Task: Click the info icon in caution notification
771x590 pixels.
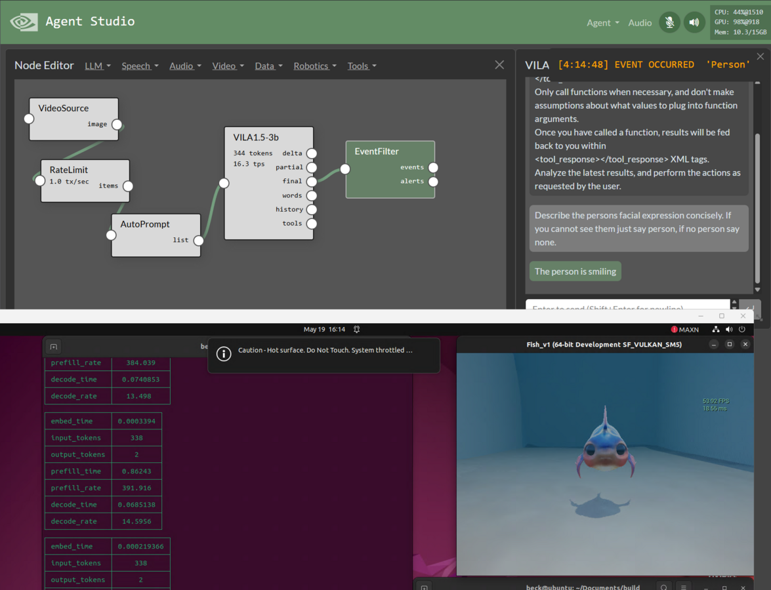Action: point(224,354)
